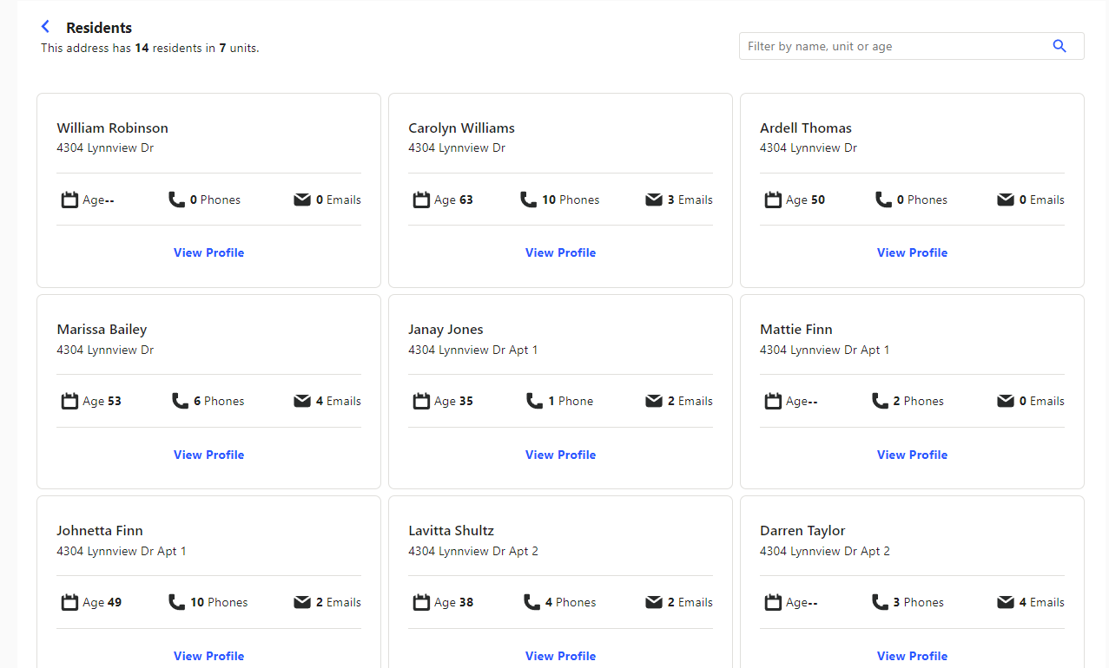This screenshot has height=668, width=1109.
Task: Click 'Age 50' on Ardell Thomas card
Action: pos(805,200)
